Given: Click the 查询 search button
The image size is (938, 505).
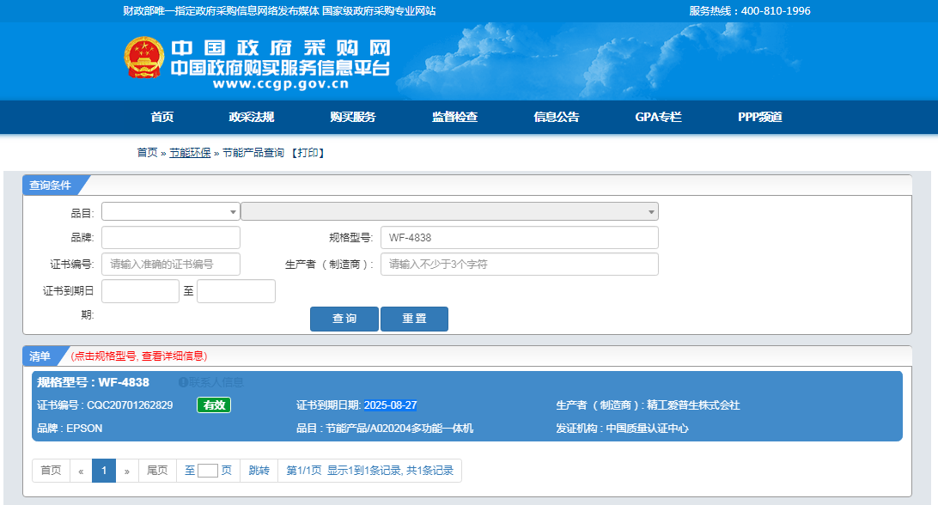Looking at the screenshot, I should tap(344, 319).
